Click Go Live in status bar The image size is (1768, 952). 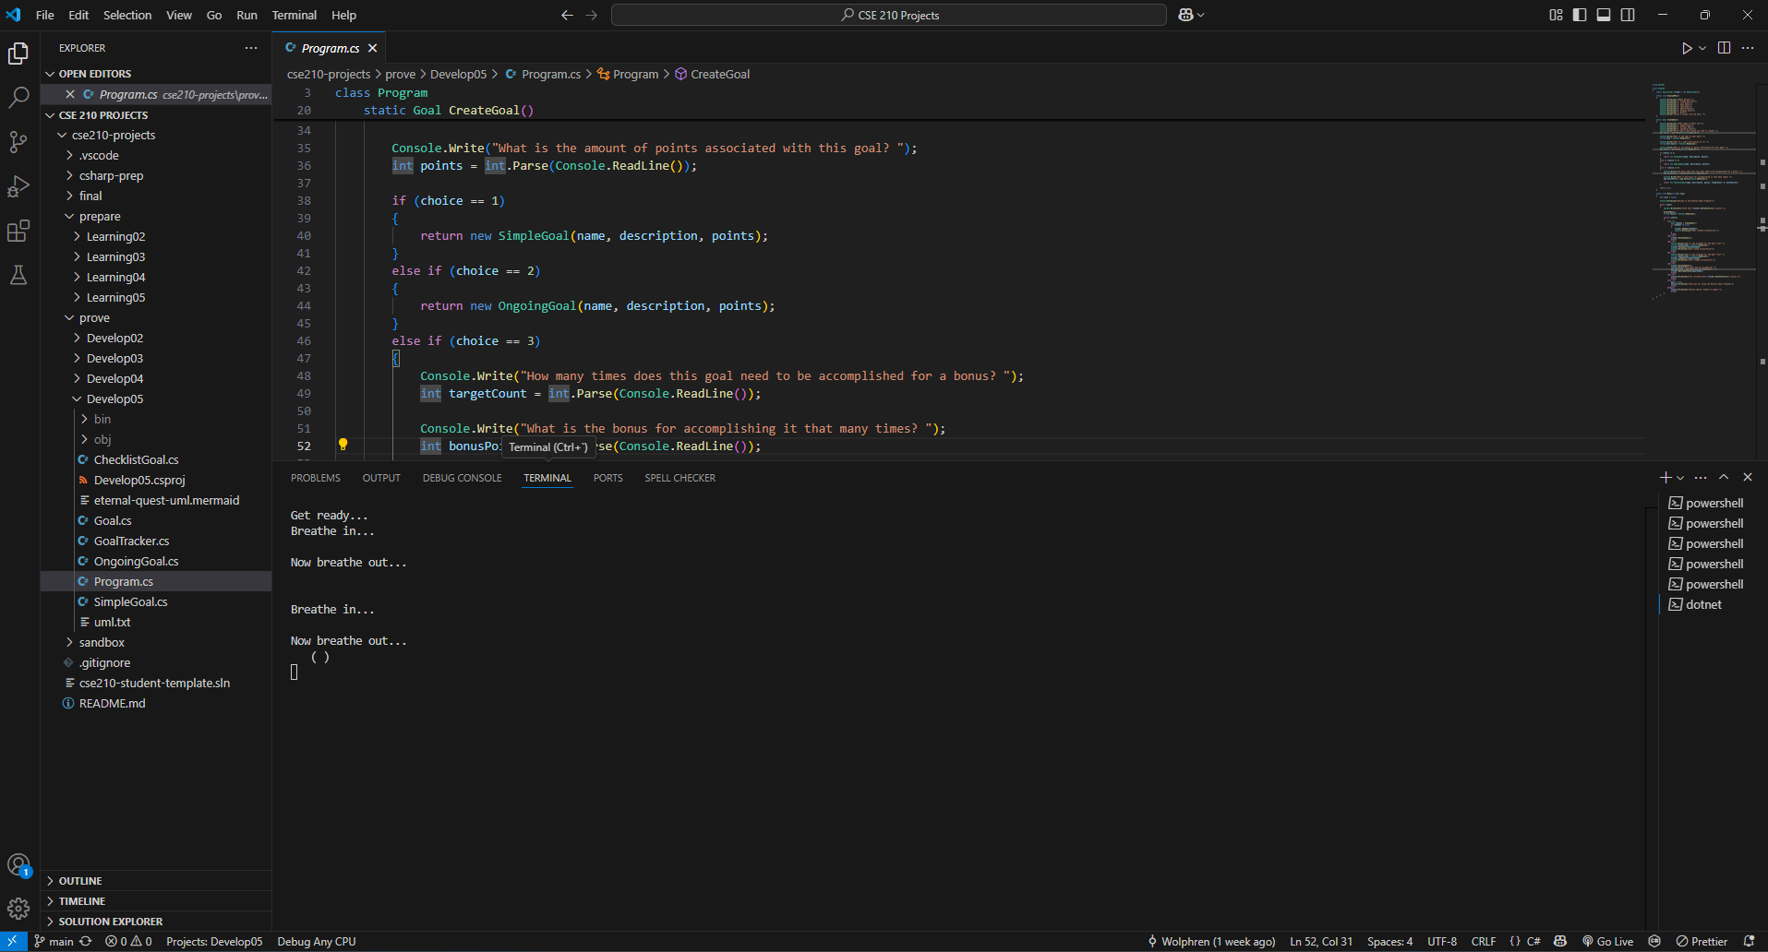(x=1607, y=941)
